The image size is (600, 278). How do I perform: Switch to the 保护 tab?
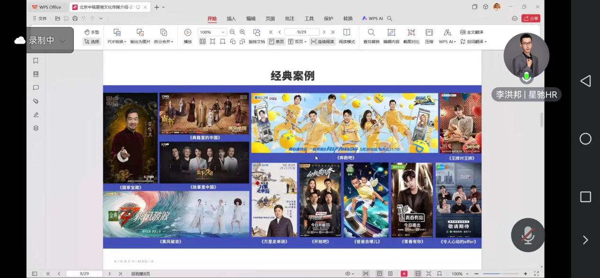328,18
